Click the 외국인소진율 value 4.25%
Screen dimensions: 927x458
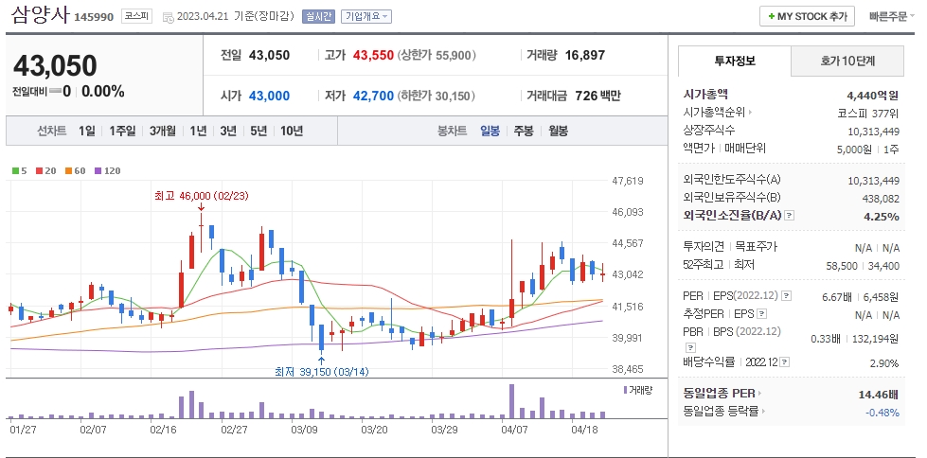click(x=882, y=217)
